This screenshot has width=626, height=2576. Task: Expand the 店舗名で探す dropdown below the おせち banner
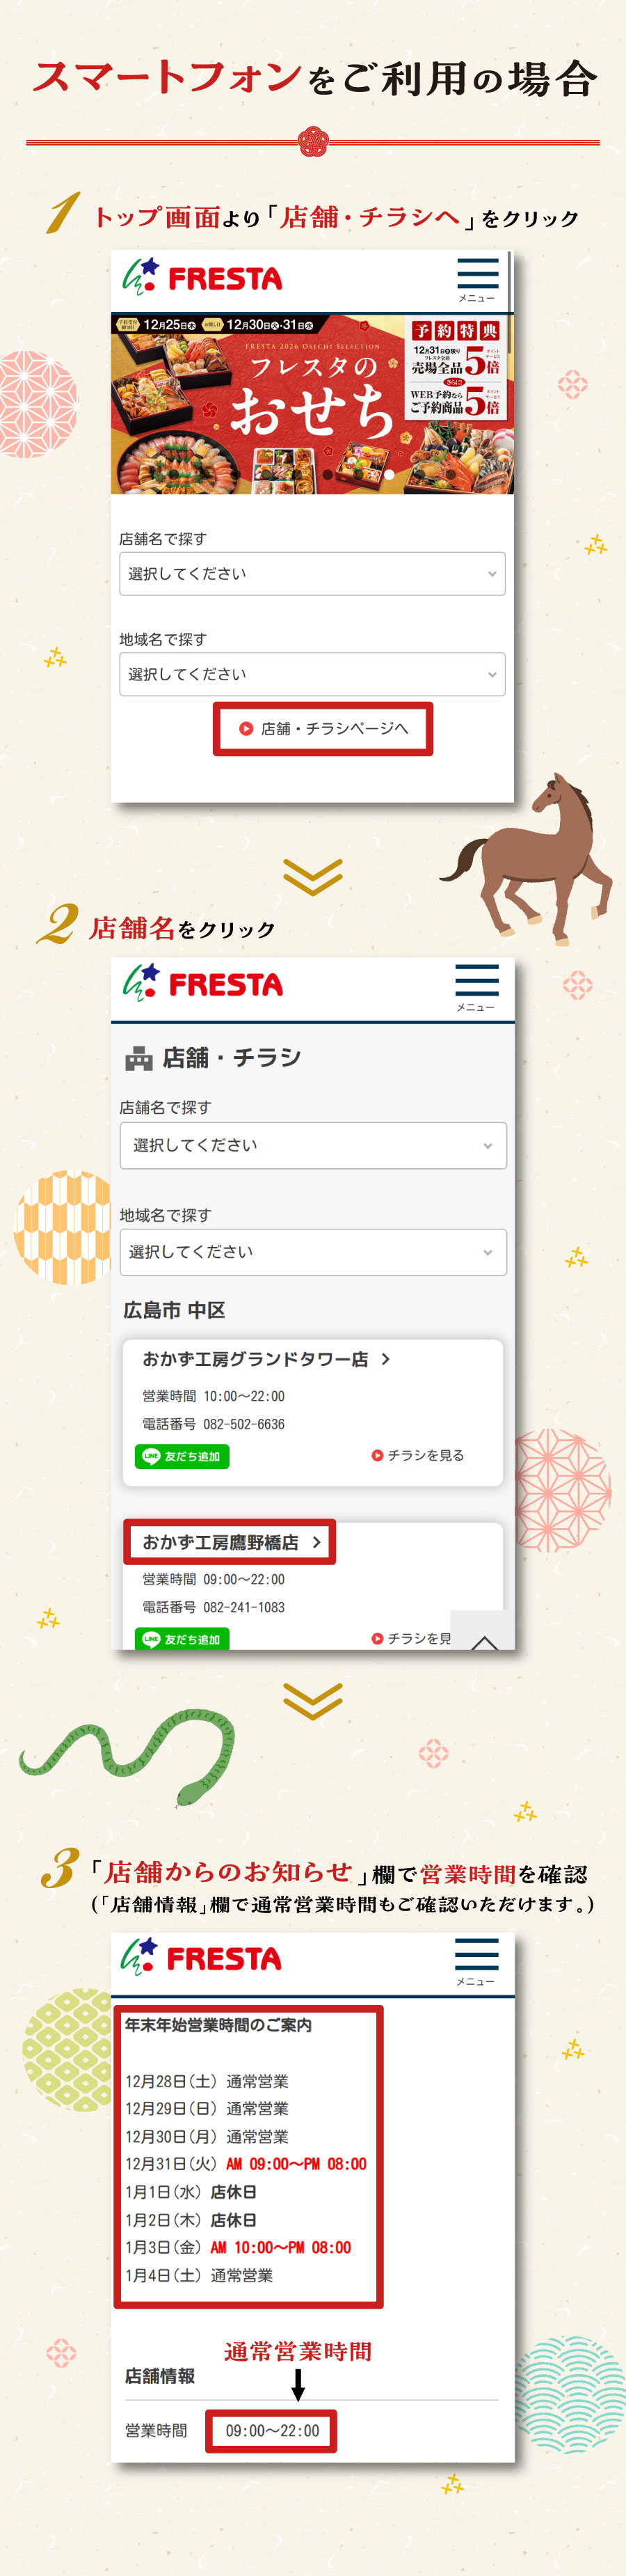coord(312,574)
